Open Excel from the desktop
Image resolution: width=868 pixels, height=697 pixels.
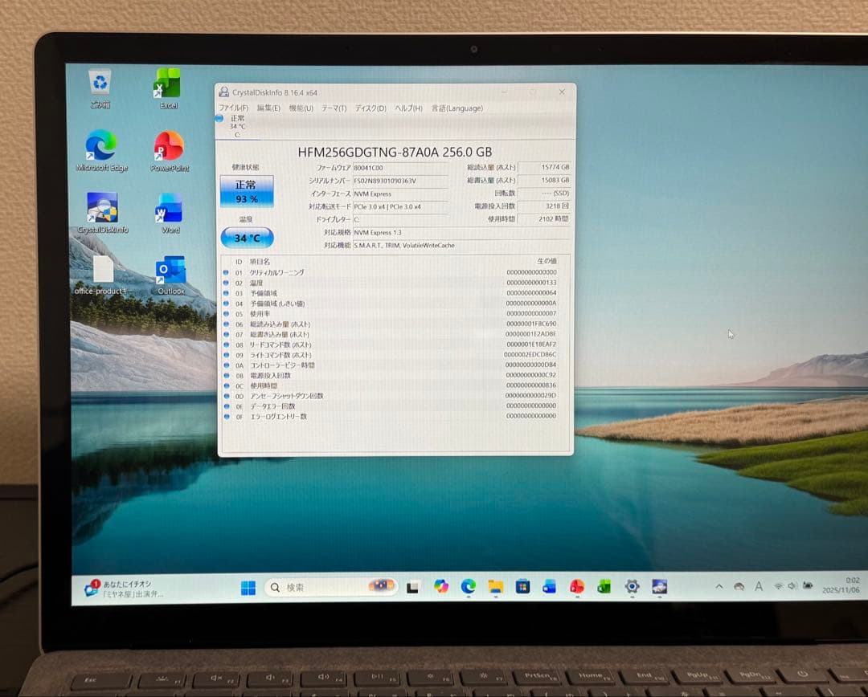(x=167, y=84)
